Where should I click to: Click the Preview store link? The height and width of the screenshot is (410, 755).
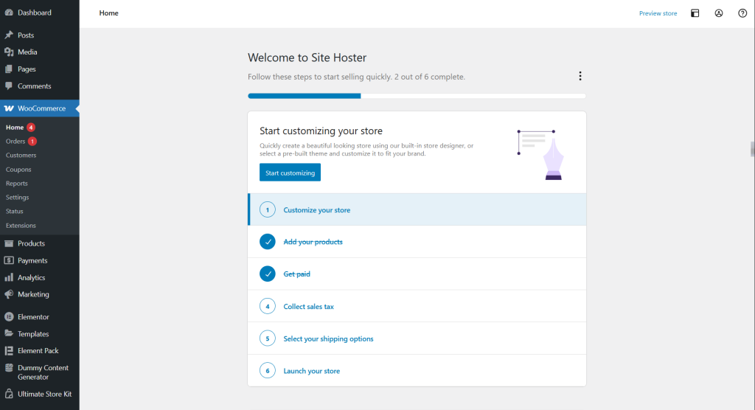click(x=658, y=13)
